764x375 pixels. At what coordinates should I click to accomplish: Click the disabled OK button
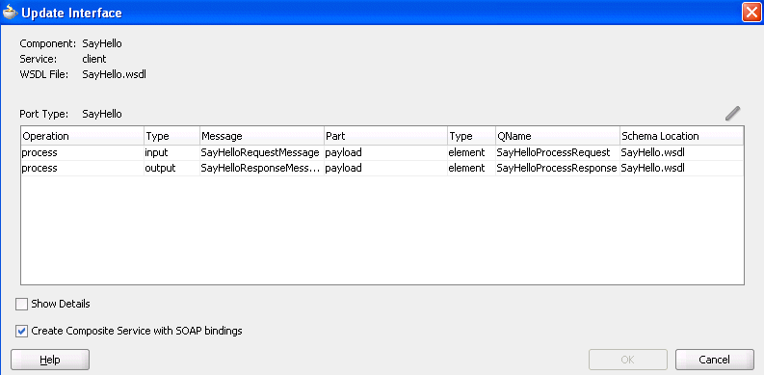click(627, 360)
